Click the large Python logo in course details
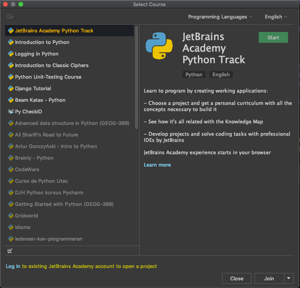Screen dimensions: 300x288 [159, 46]
